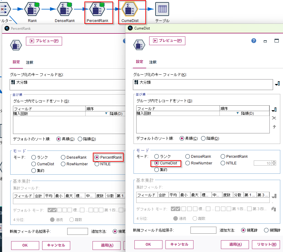Viewport: 283px width, 252px height.
Task: Move sort field up in CumeDist dialog
Action: 274,127
